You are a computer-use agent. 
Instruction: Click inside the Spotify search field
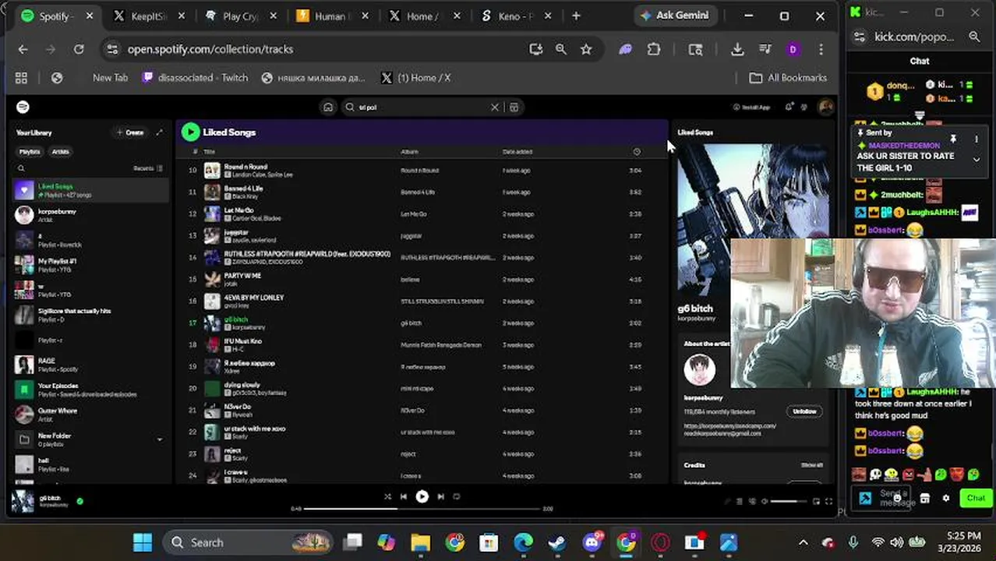coord(421,108)
